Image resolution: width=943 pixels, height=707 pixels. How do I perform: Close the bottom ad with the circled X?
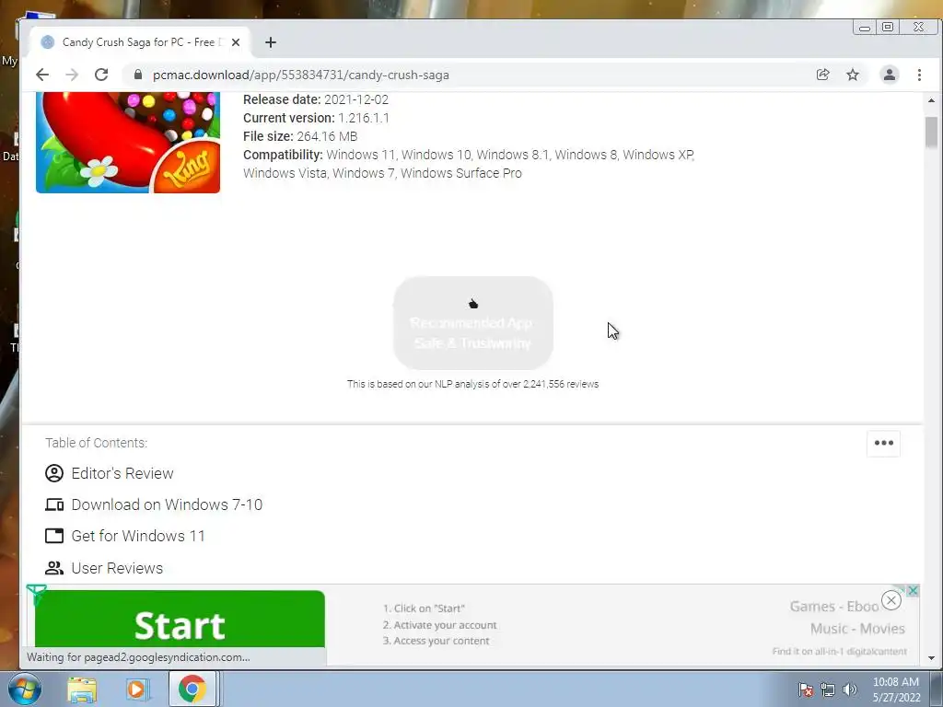(x=891, y=600)
